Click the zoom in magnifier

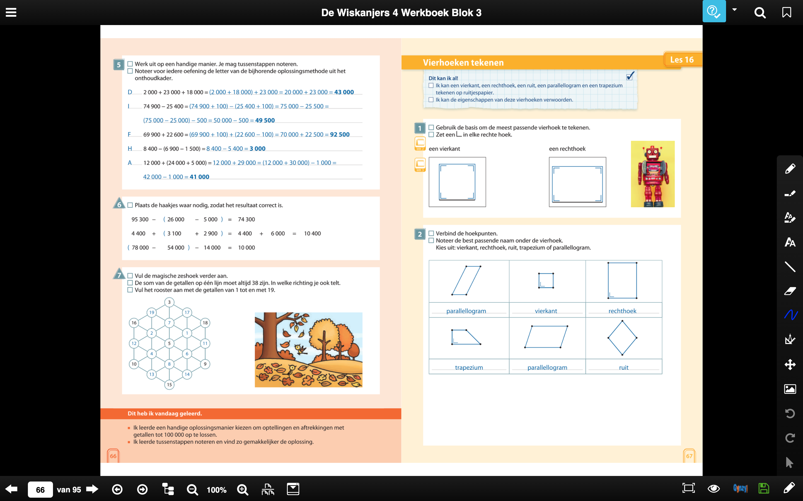(x=243, y=489)
